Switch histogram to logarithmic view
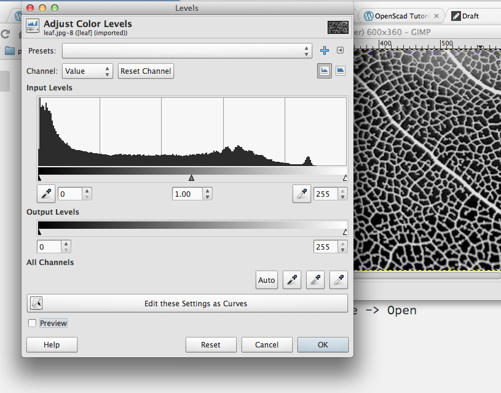 click(x=340, y=71)
